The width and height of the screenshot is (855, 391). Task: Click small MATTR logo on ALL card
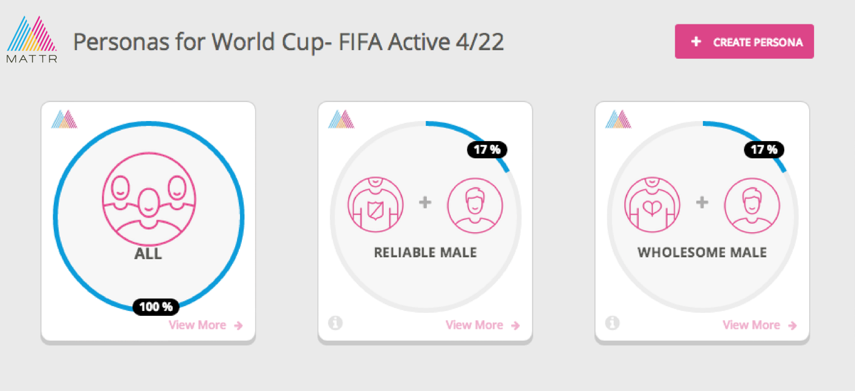tap(65, 119)
